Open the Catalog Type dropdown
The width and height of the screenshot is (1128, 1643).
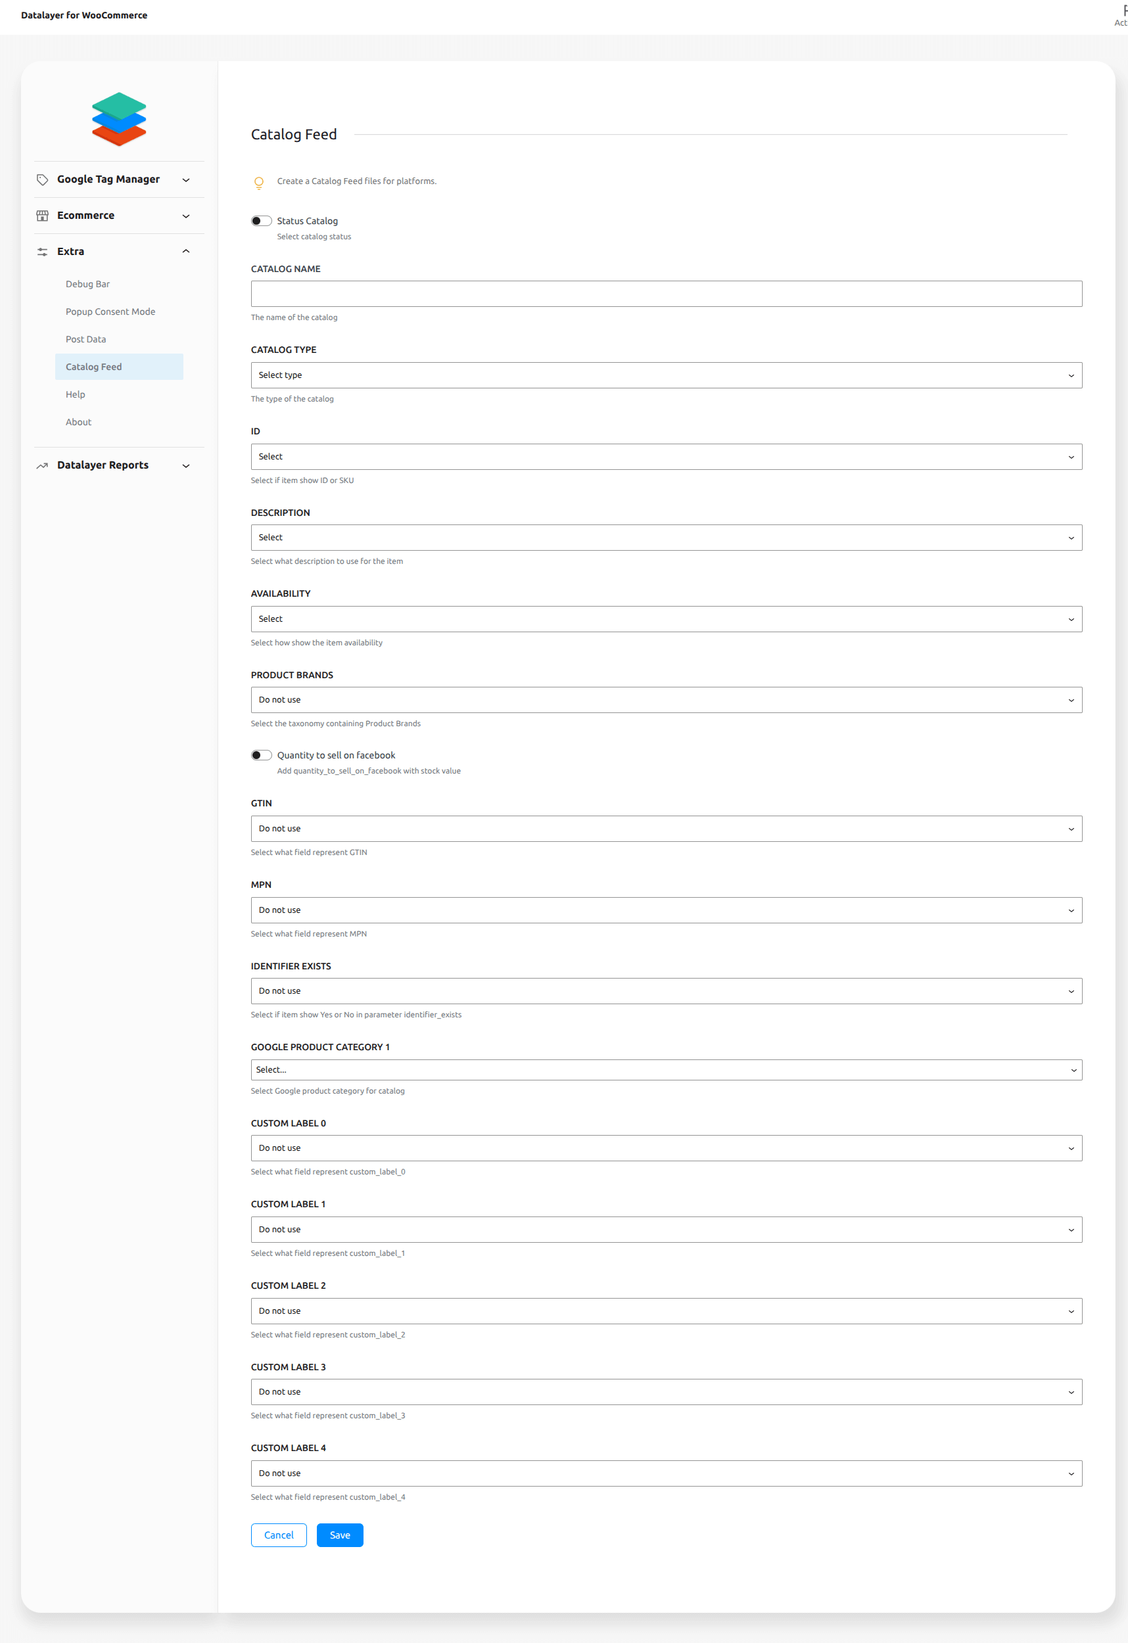pos(665,375)
